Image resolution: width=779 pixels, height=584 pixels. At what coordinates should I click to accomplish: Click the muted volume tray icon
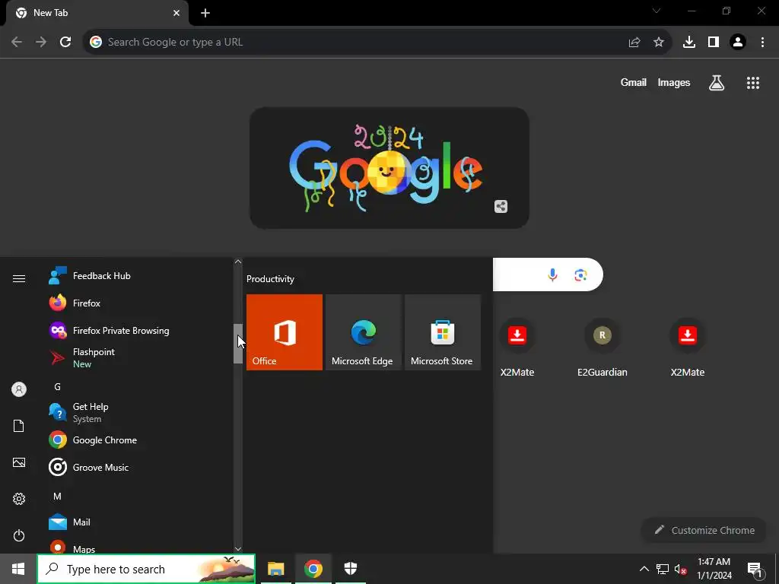point(681,569)
